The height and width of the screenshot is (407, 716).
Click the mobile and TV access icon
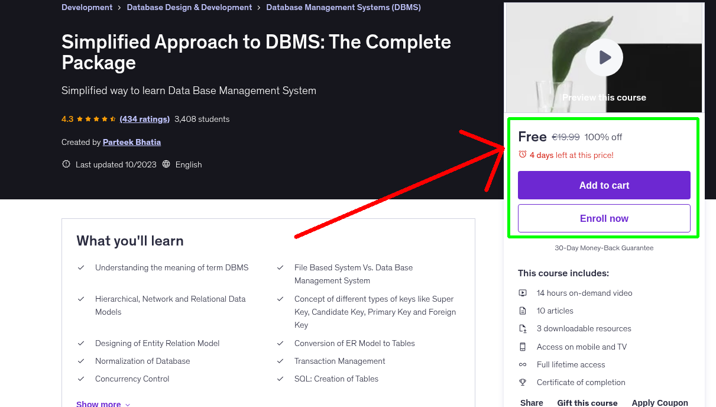[523, 347]
